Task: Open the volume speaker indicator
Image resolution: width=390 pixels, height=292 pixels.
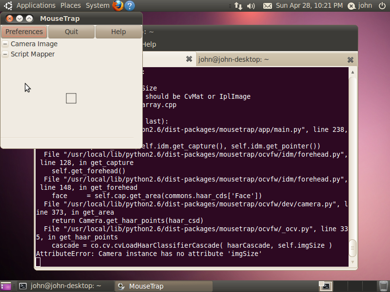Action: [x=251, y=6]
